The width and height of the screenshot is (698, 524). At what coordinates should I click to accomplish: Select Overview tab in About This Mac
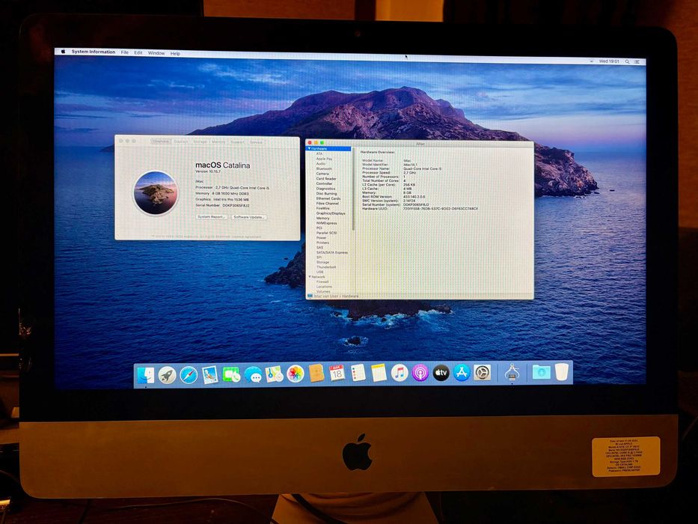tap(160, 141)
